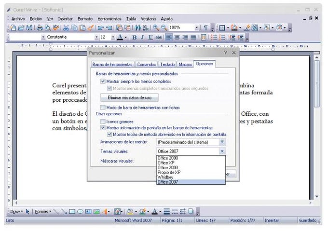Open Print Preview icon
Viewport: 328px width, 231px height.
(x=48, y=27)
